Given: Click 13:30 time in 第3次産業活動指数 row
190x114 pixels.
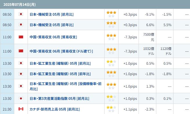Looking at the screenshot, I should coord(7,99).
